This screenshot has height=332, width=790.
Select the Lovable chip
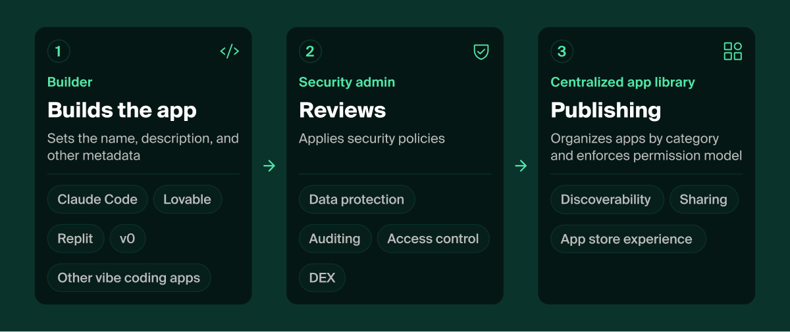(x=188, y=199)
